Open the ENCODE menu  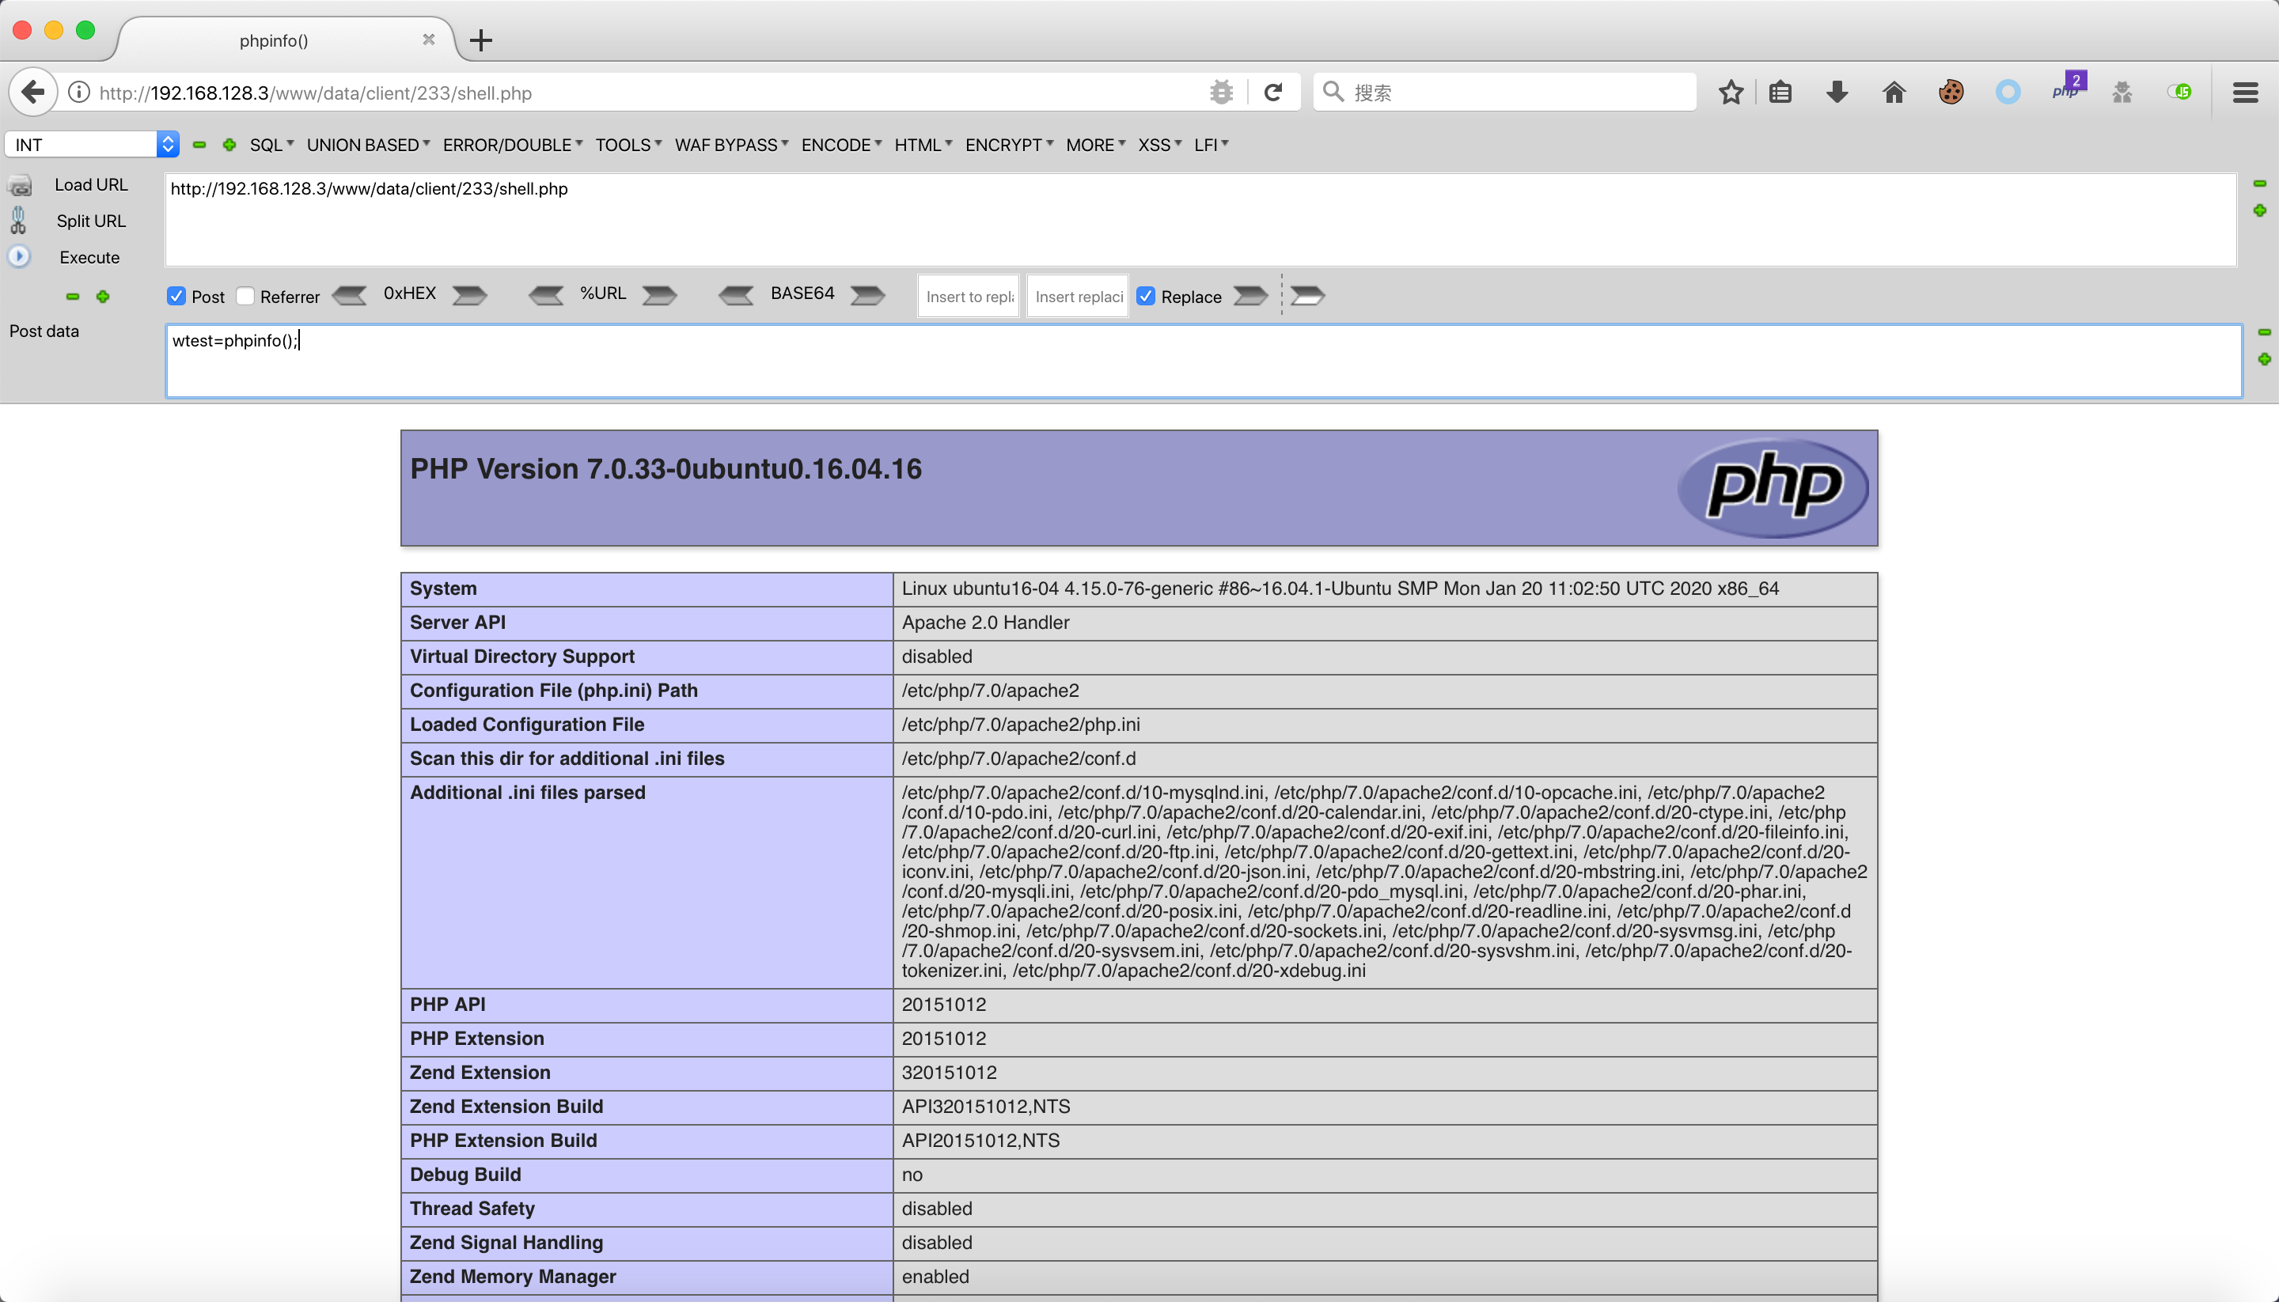[x=840, y=145]
